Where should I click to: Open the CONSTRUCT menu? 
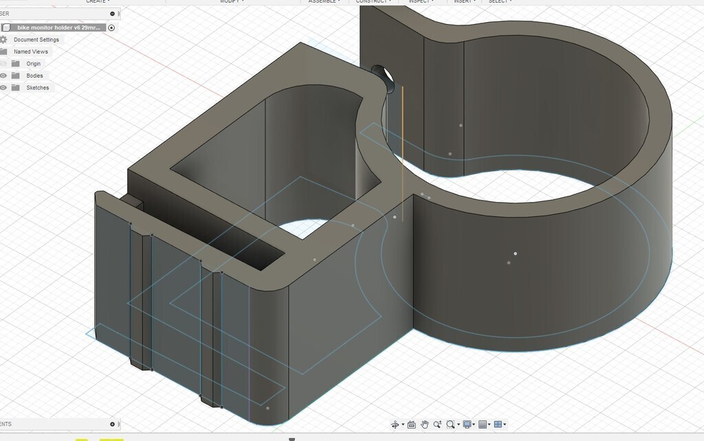[373, 1]
